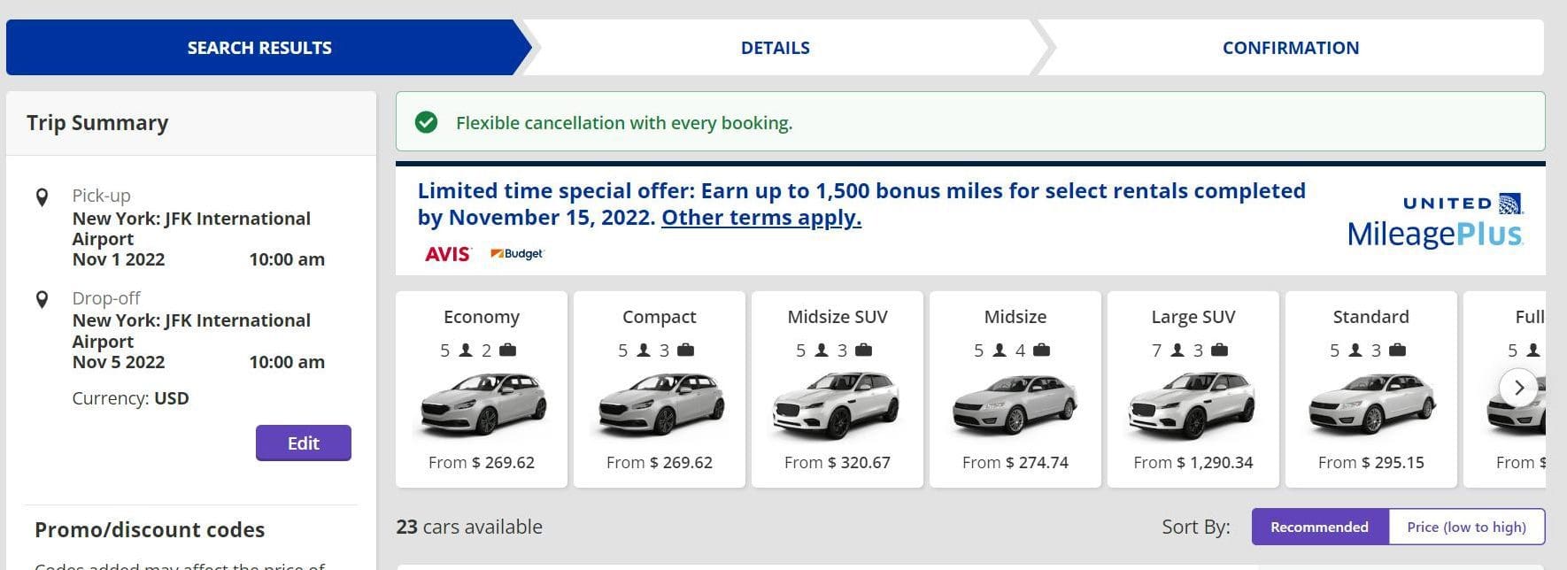Click the Edit button in Trip Summary
The height and width of the screenshot is (570, 1567).
point(303,443)
